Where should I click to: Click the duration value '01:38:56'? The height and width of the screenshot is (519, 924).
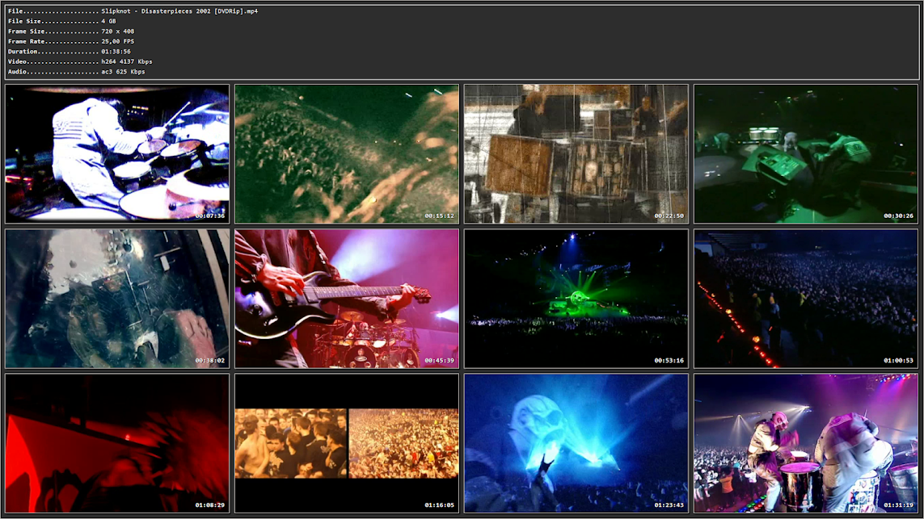click(116, 51)
